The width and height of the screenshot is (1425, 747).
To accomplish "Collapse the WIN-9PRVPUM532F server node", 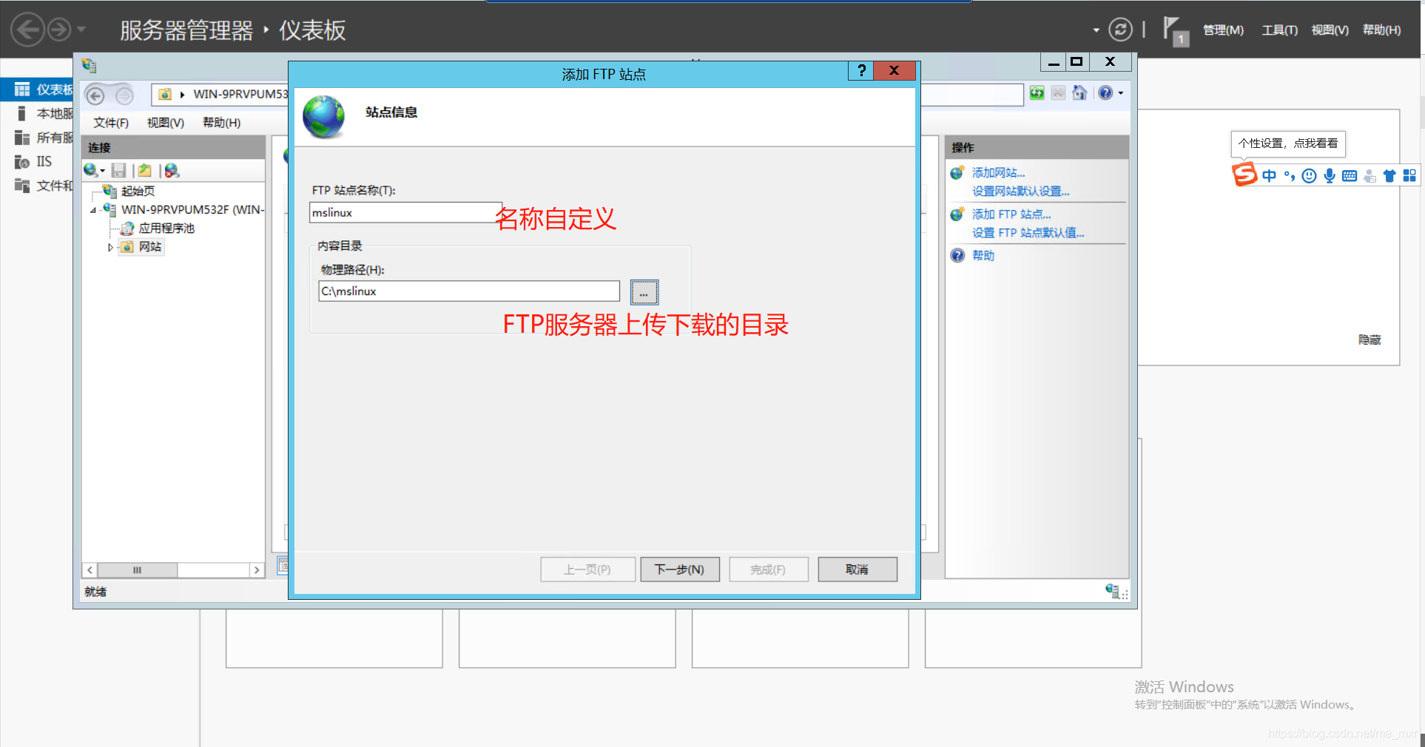I will 92,210.
